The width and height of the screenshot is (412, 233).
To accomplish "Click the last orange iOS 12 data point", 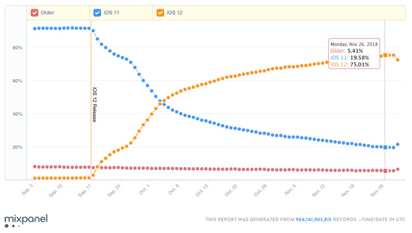I will [398, 60].
